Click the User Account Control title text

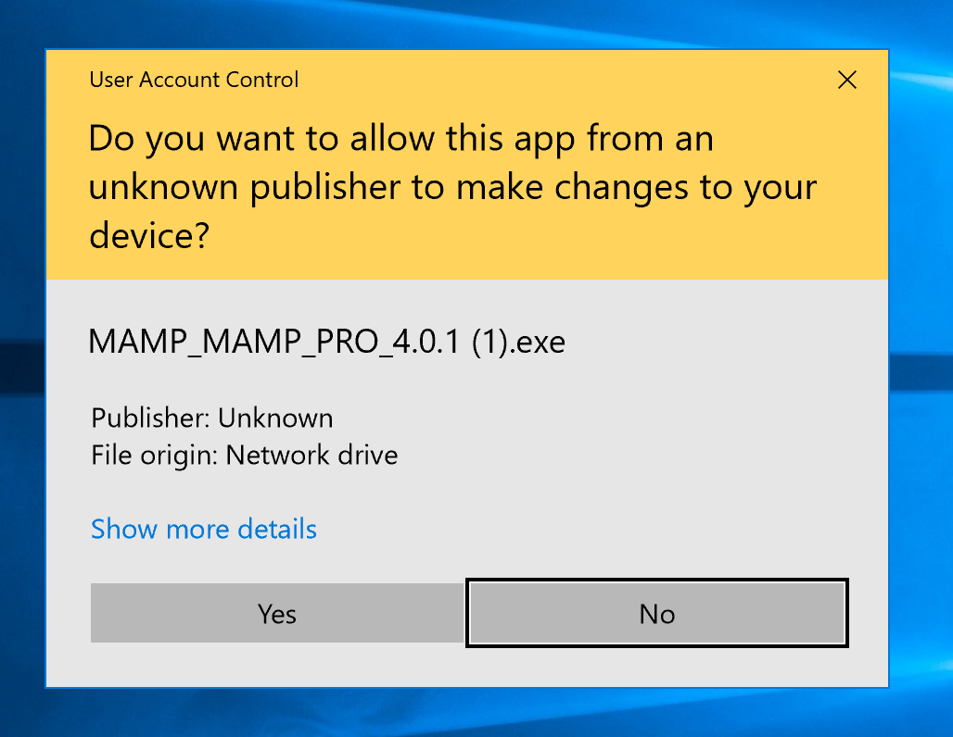click(194, 80)
